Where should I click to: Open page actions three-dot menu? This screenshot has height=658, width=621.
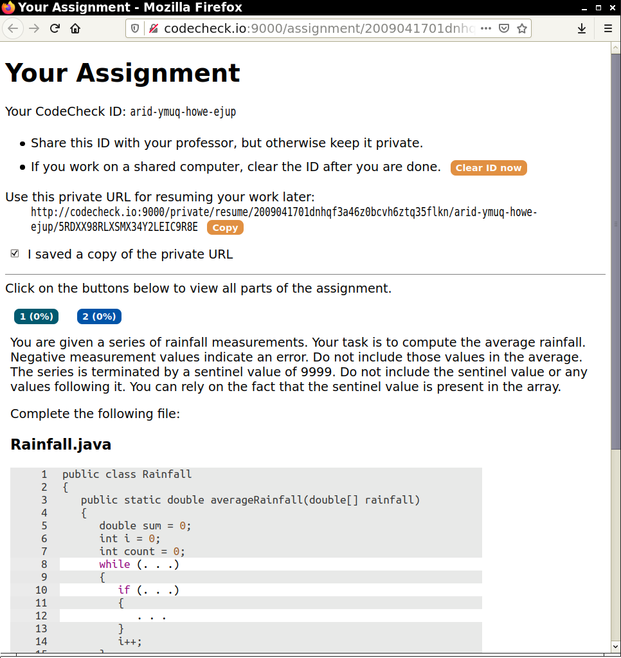486,28
